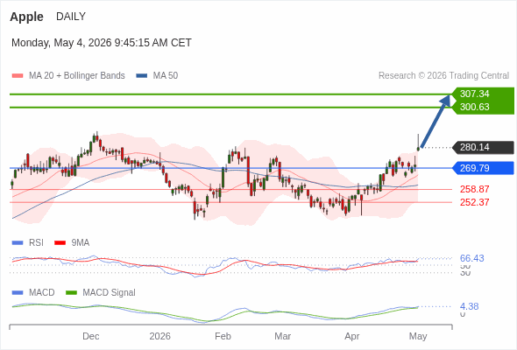
Task: Click the 280.14 current price label
Action: coord(483,147)
